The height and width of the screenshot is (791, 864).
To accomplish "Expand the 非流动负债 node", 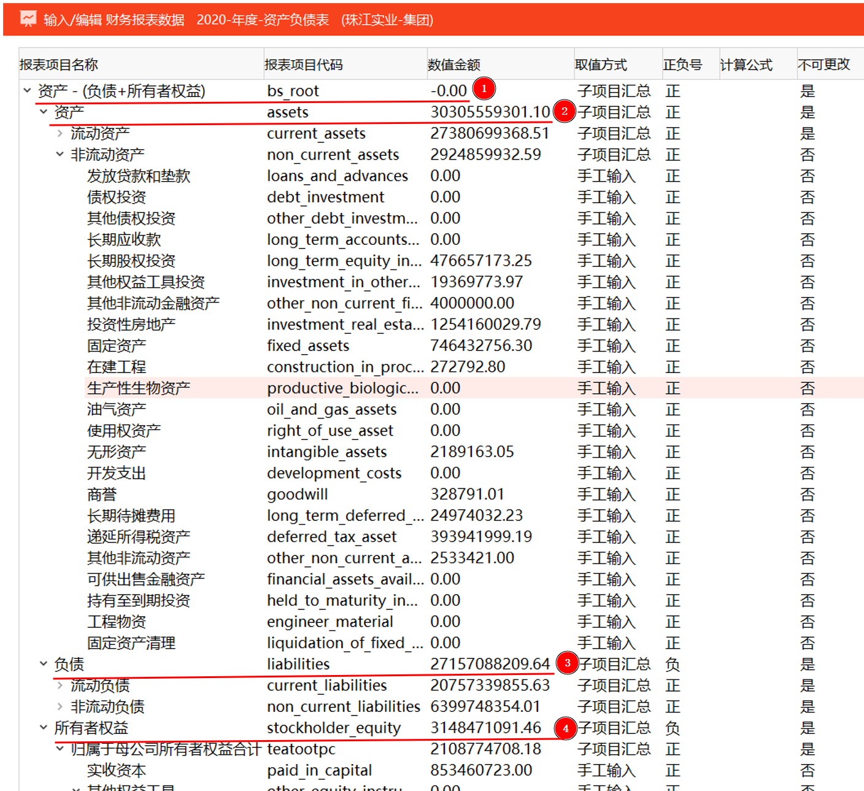I will pos(60,706).
